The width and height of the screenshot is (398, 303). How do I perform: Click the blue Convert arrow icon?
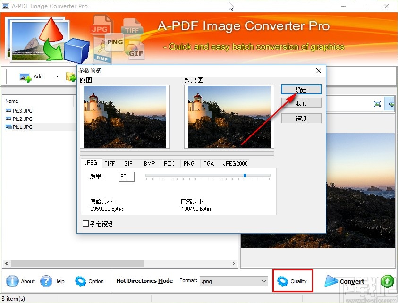331,281
